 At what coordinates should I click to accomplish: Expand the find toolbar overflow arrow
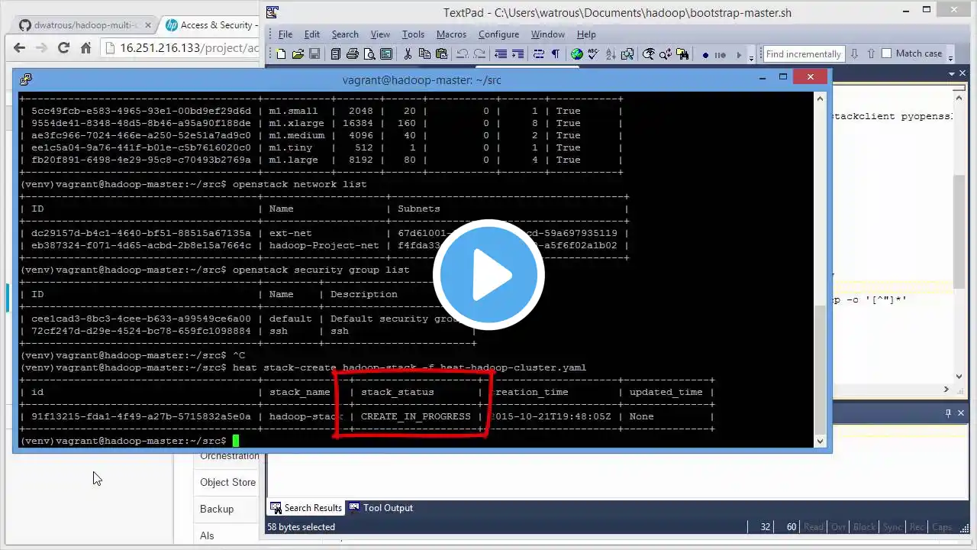[x=950, y=57]
